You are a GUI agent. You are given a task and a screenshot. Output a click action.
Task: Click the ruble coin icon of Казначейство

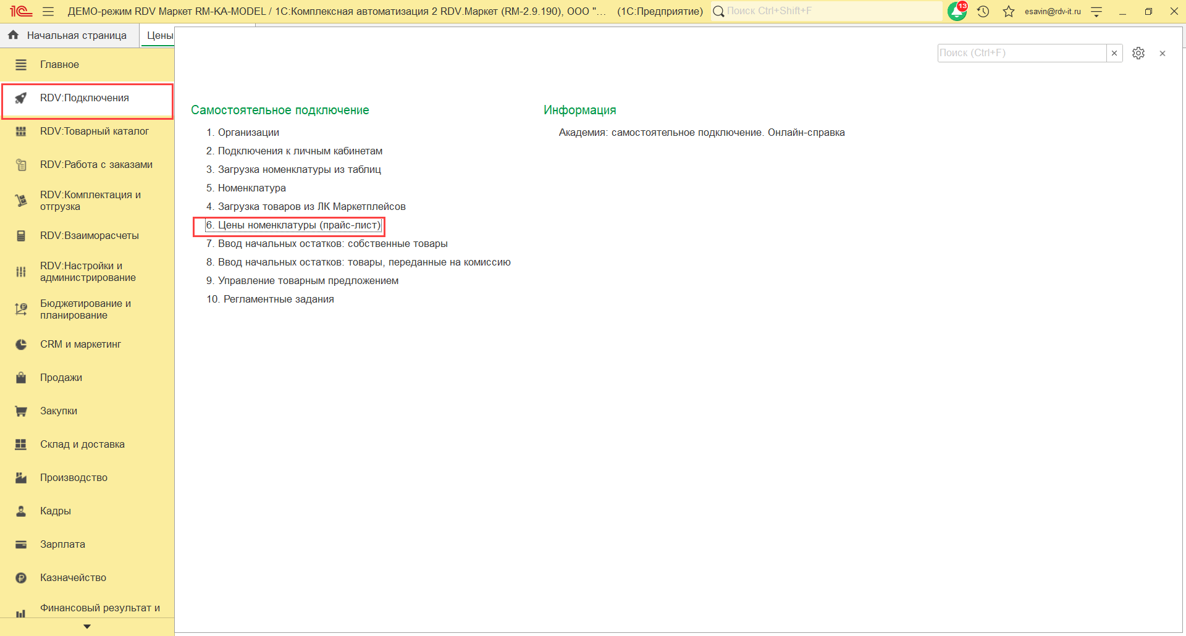coord(21,578)
